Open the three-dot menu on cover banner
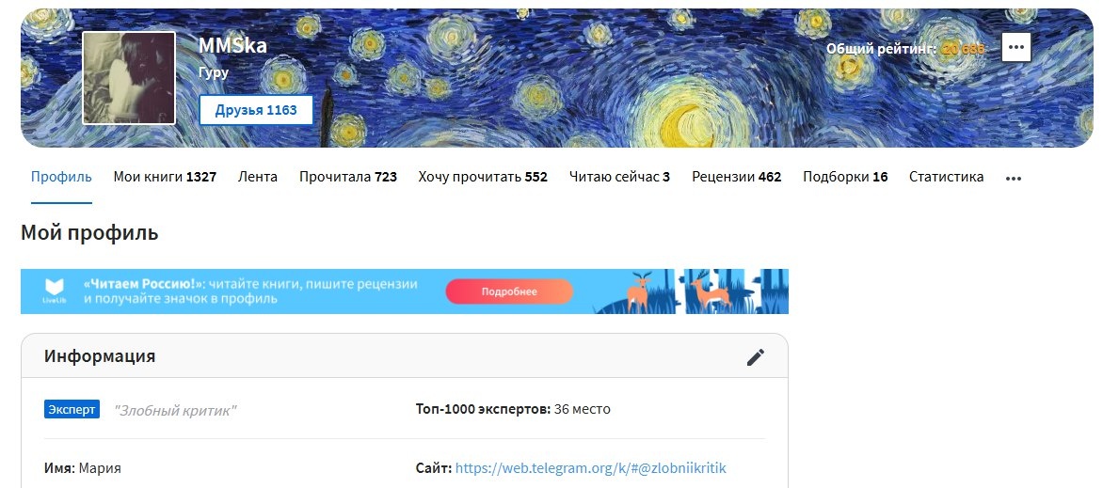Viewport: 1119px width, 488px height. 1016,48
